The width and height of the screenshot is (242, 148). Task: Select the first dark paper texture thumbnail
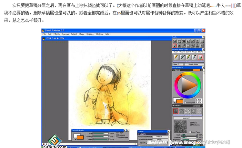(176, 111)
